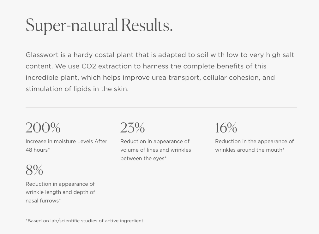This screenshot has height=234, width=319.
Task: Click '48 hours*' text under 200%
Action: click(x=38, y=150)
